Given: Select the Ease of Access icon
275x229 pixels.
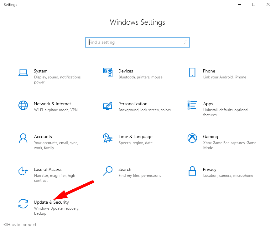Looking at the screenshot, I should [x=23, y=171].
